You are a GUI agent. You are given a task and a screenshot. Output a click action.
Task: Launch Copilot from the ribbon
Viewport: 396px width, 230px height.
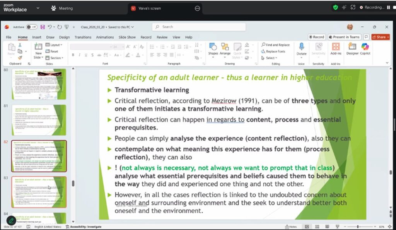tap(365, 49)
